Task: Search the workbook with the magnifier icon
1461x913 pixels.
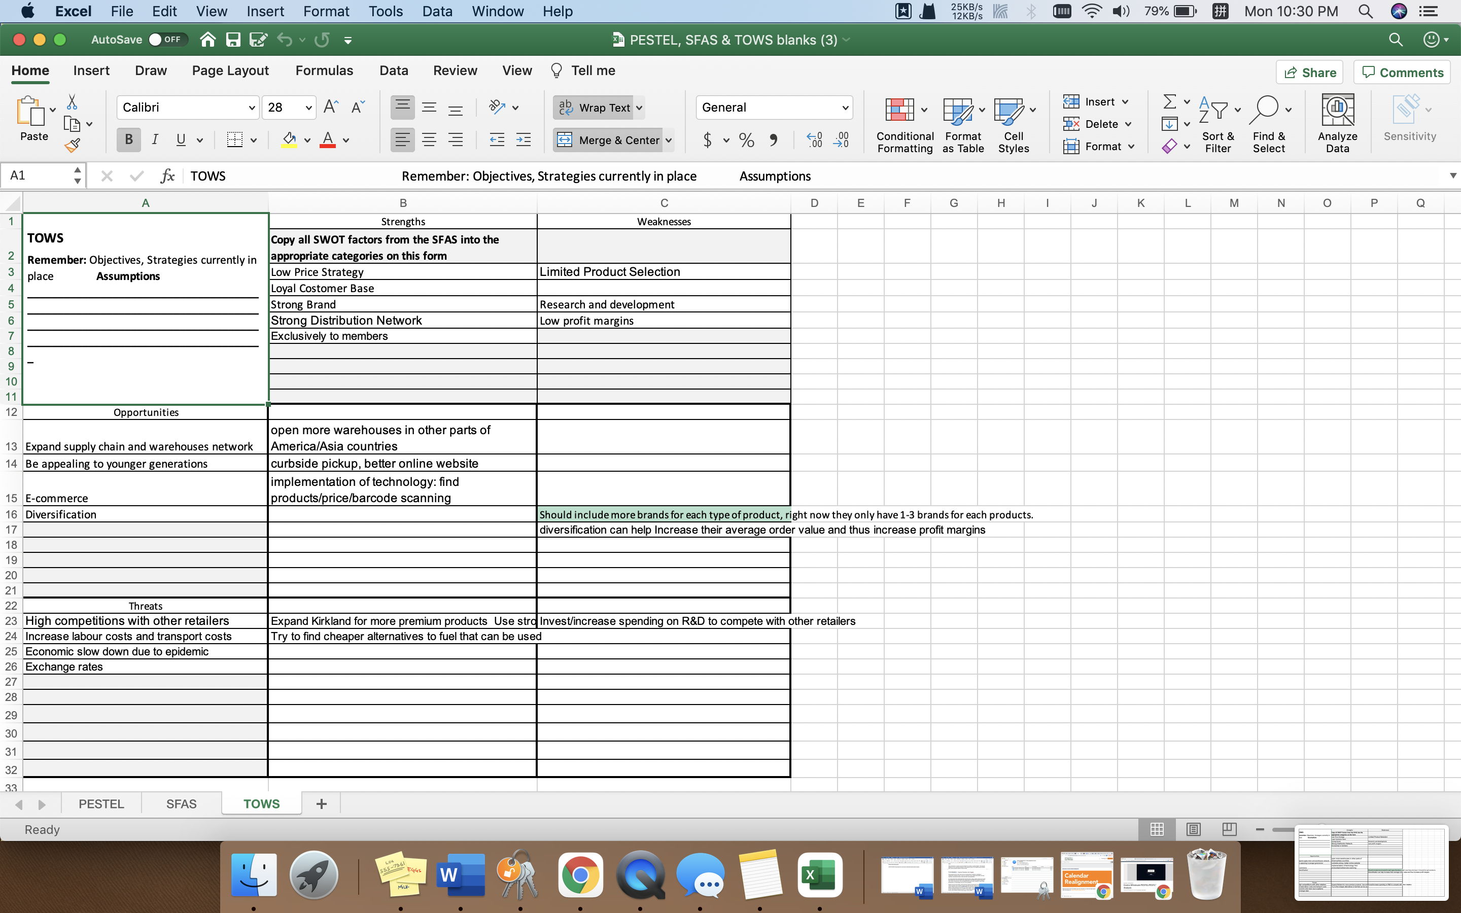Action: (1395, 40)
